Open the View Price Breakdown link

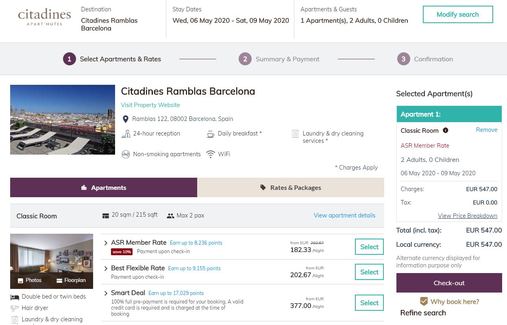(x=468, y=216)
